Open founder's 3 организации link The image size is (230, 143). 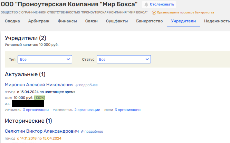click(x=36, y=110)
